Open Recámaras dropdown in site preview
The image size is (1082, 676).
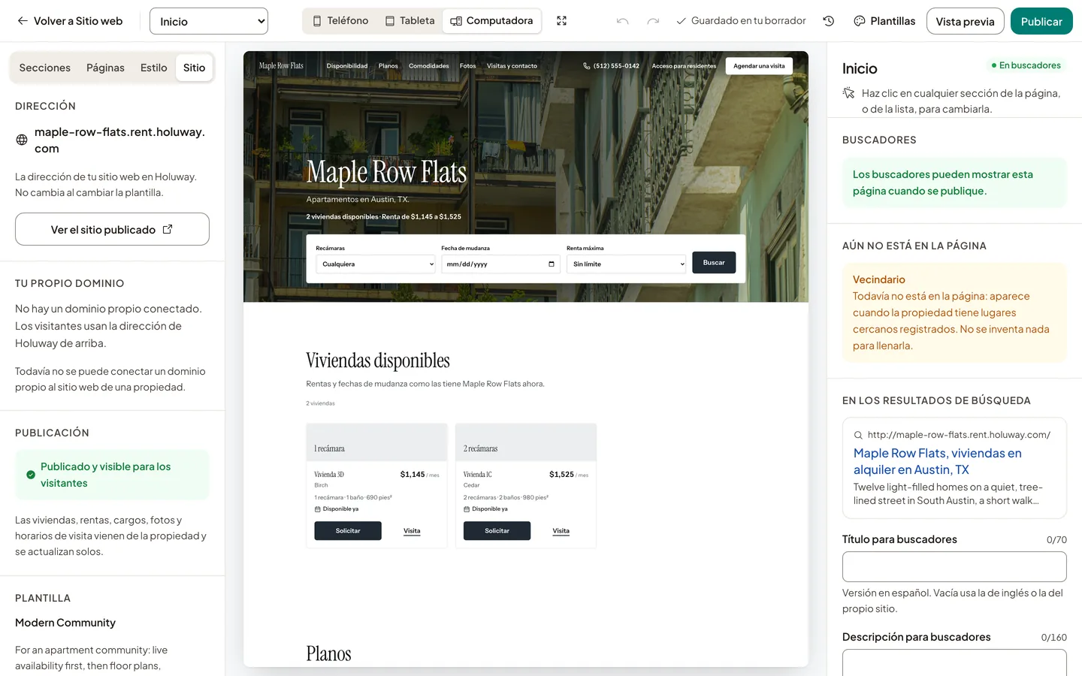pos(376,264)
